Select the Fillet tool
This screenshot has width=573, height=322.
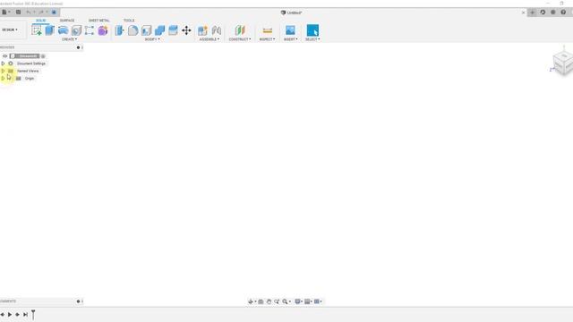[x=133, y=30]
